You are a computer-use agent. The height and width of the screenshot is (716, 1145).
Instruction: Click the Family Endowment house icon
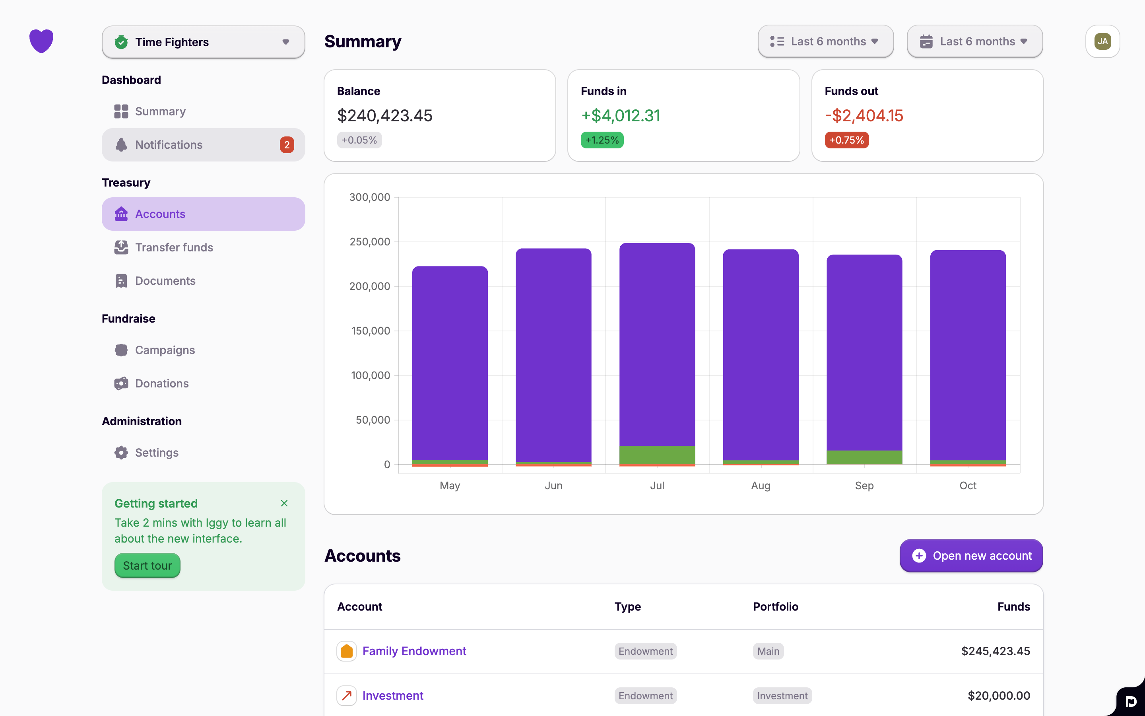346,651
